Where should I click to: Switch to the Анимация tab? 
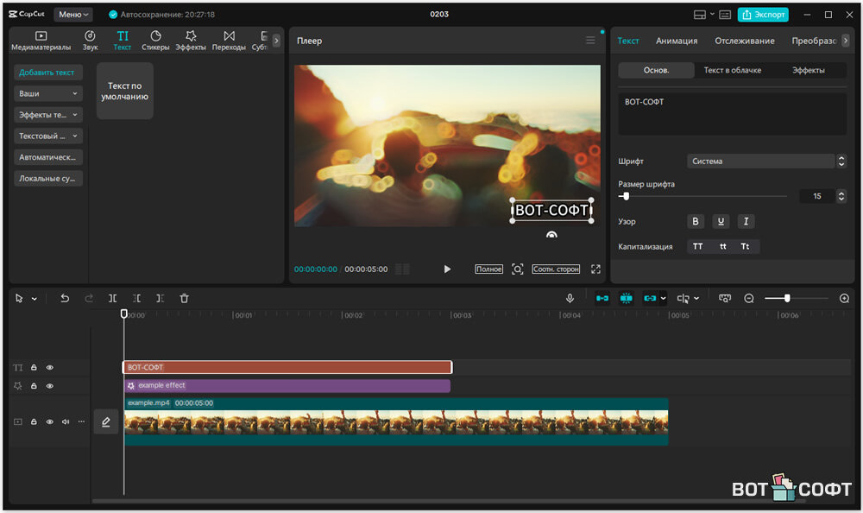point(677,41)
